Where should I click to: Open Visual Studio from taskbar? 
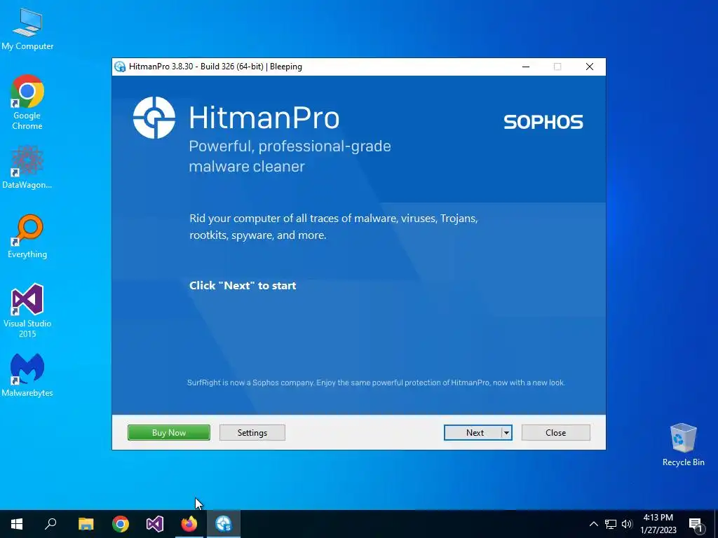tap(155, 524)
